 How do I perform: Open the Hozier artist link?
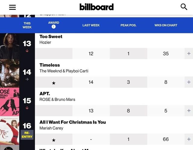point(45,42)
